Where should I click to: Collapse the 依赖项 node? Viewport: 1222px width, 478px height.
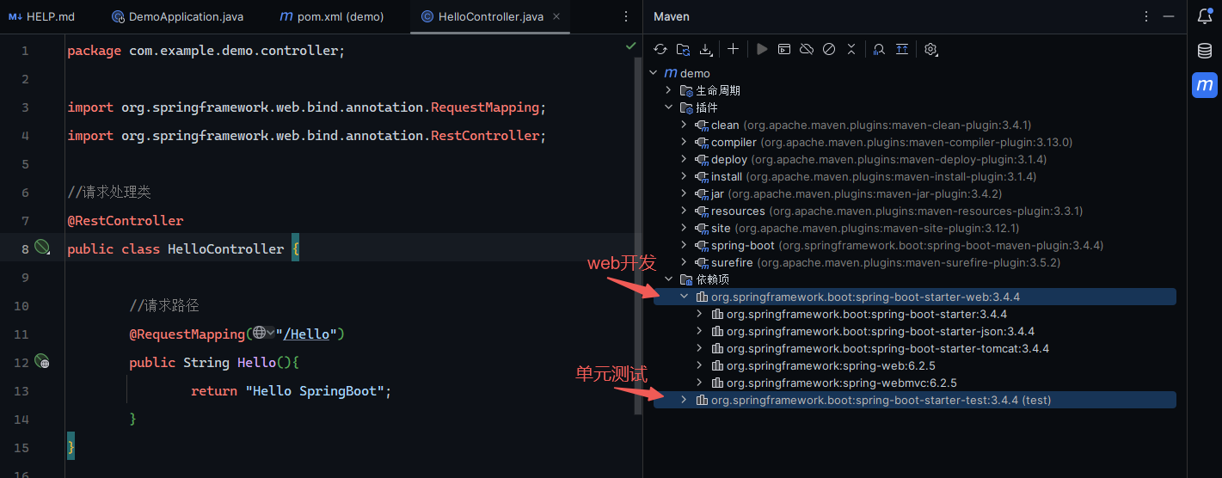[x=669, y=279]
